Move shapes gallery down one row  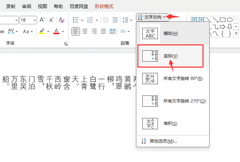[236, 27]
